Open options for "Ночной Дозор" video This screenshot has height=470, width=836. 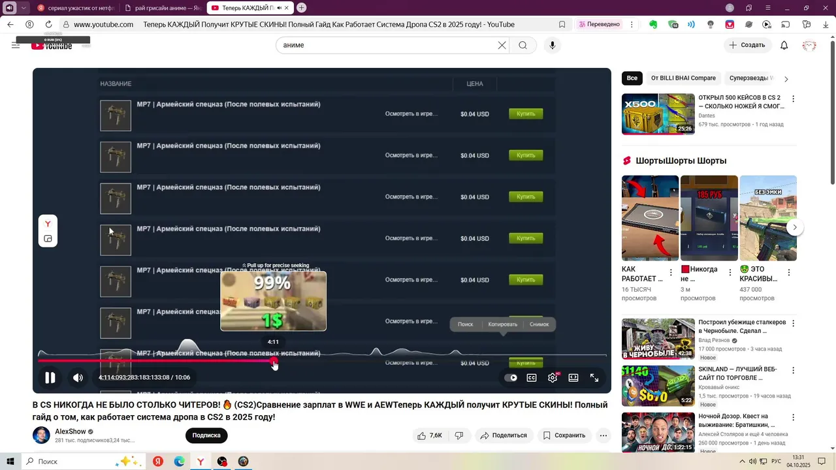(794, 418)
